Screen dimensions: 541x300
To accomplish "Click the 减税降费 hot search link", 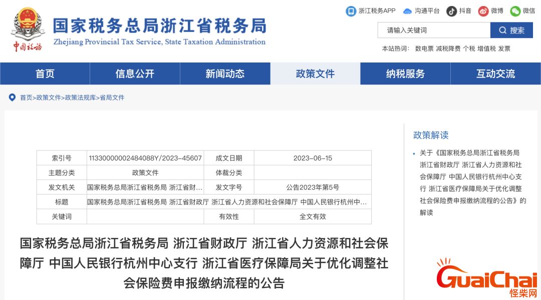I will point(448,48).
